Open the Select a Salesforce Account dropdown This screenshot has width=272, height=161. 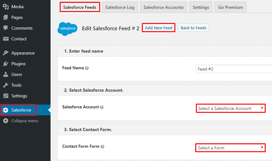(231, 108)
